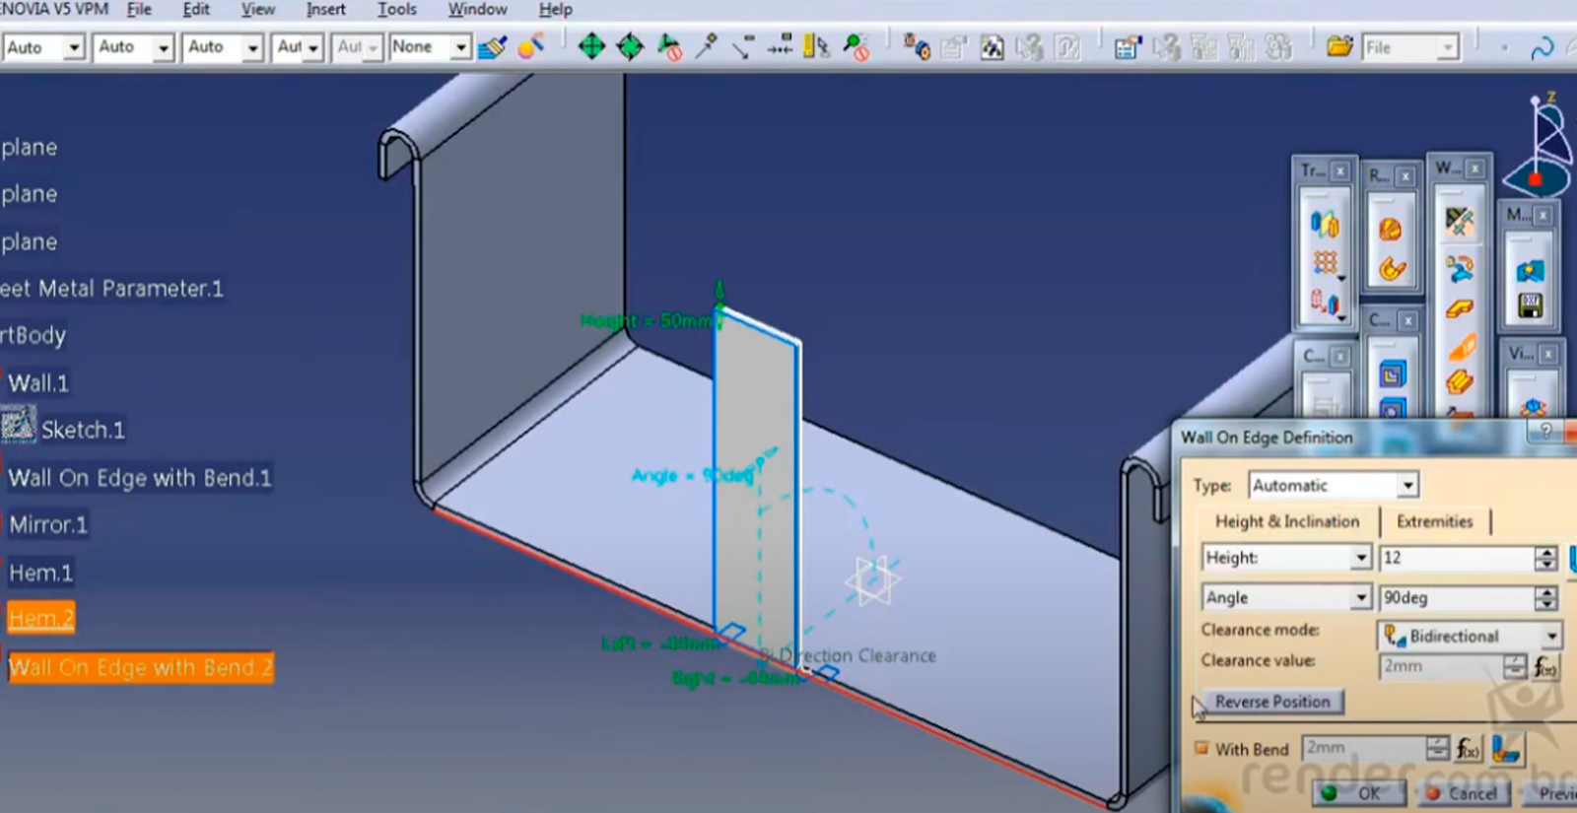This screenshot has height=813, width=1577.
Task: Toggle the With Bend checkbox
Action: pos(1201,748)
